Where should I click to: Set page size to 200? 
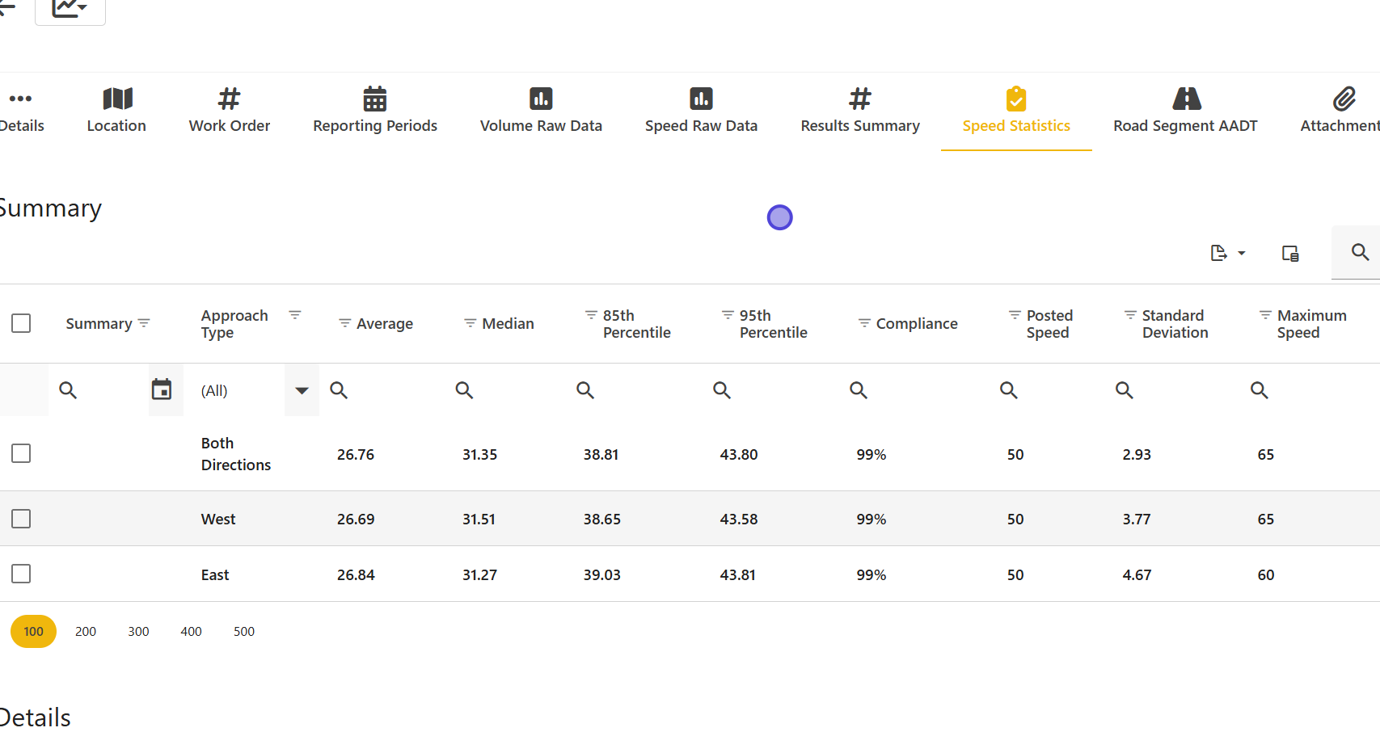[x=86, y=632]
